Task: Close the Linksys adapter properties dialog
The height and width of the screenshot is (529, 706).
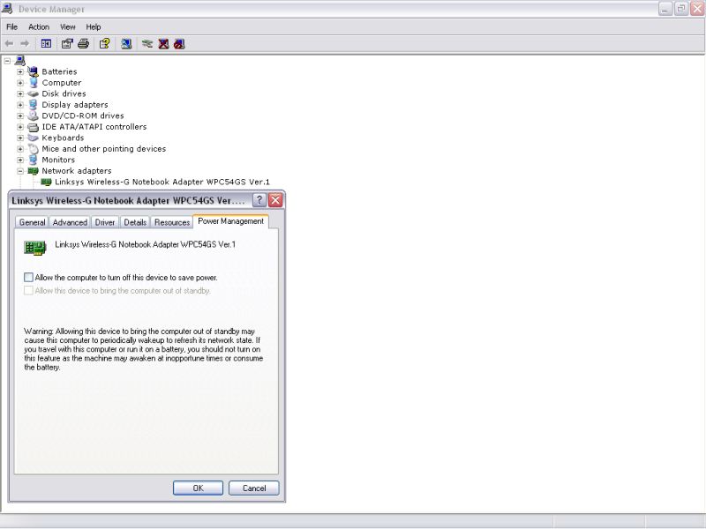Action: (x=275, y=200)
